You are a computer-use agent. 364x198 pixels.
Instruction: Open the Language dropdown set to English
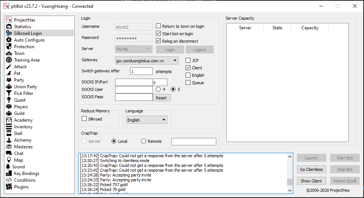coord(164,120)
